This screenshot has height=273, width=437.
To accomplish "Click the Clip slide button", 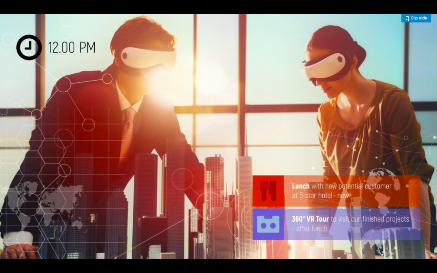I will (416, 18).
